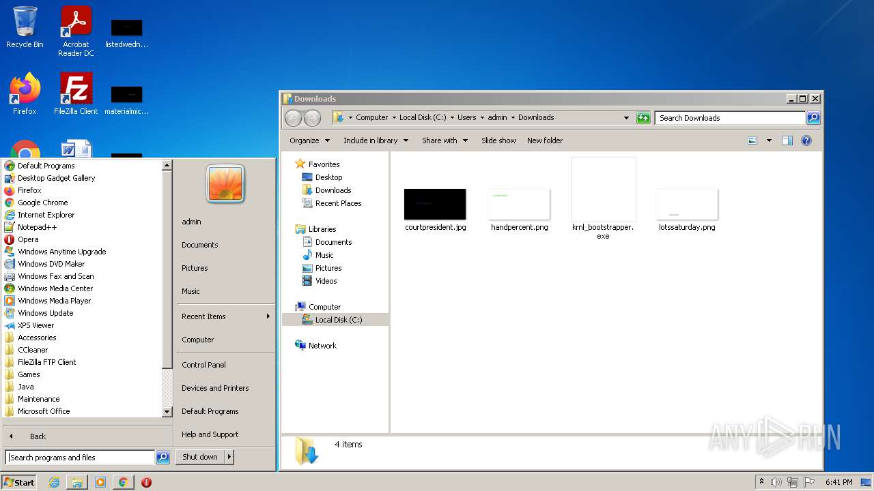Expand the Accessories folder
874x491 pixels.
tap(37, 338)
